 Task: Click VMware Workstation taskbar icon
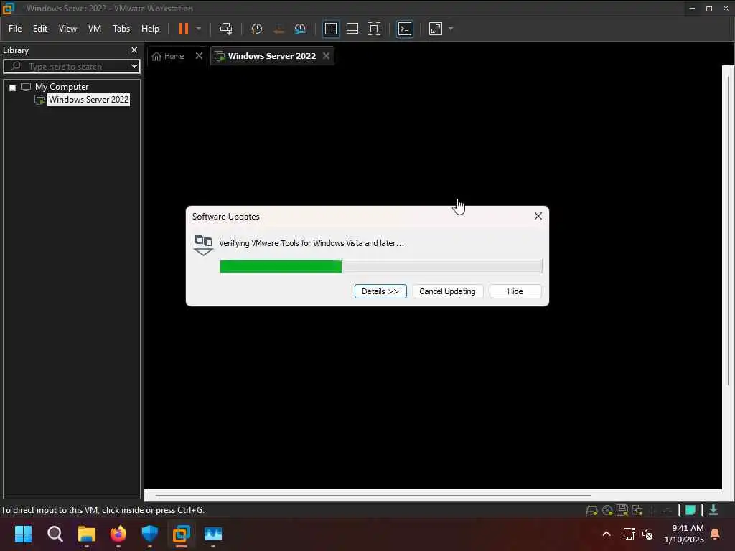tap(182, 534)
